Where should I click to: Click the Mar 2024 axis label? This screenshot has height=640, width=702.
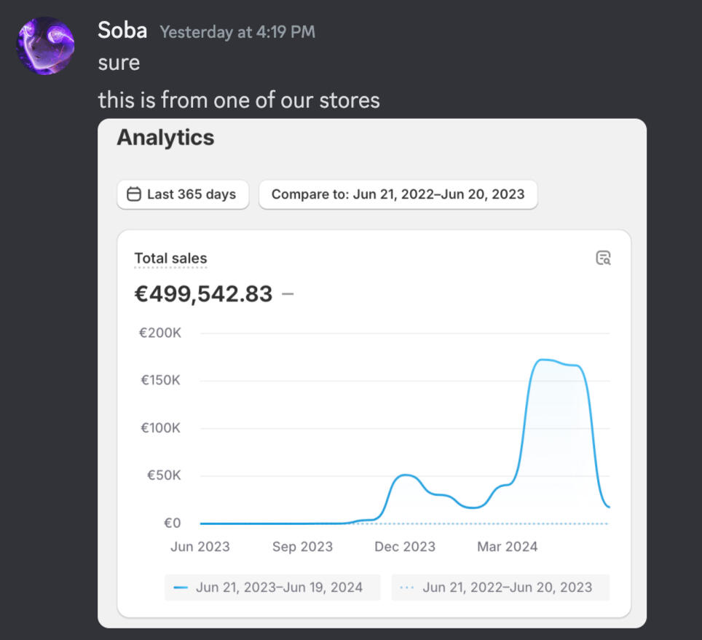[x=508, y=547]
